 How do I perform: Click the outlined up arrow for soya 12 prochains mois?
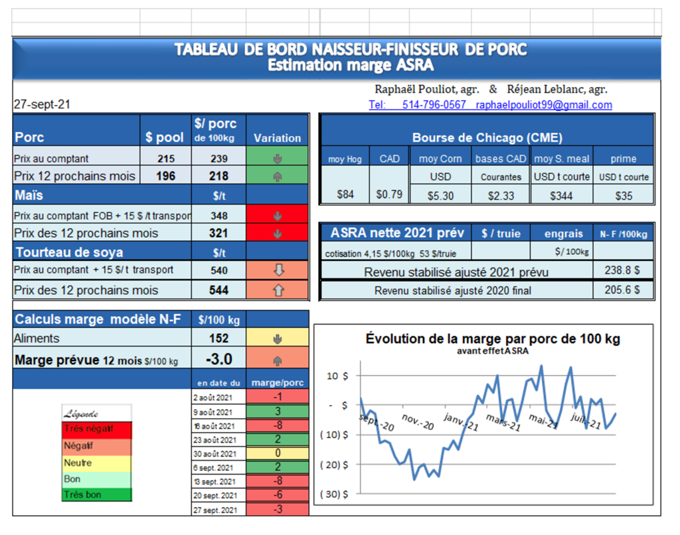[x=277, y=290]
